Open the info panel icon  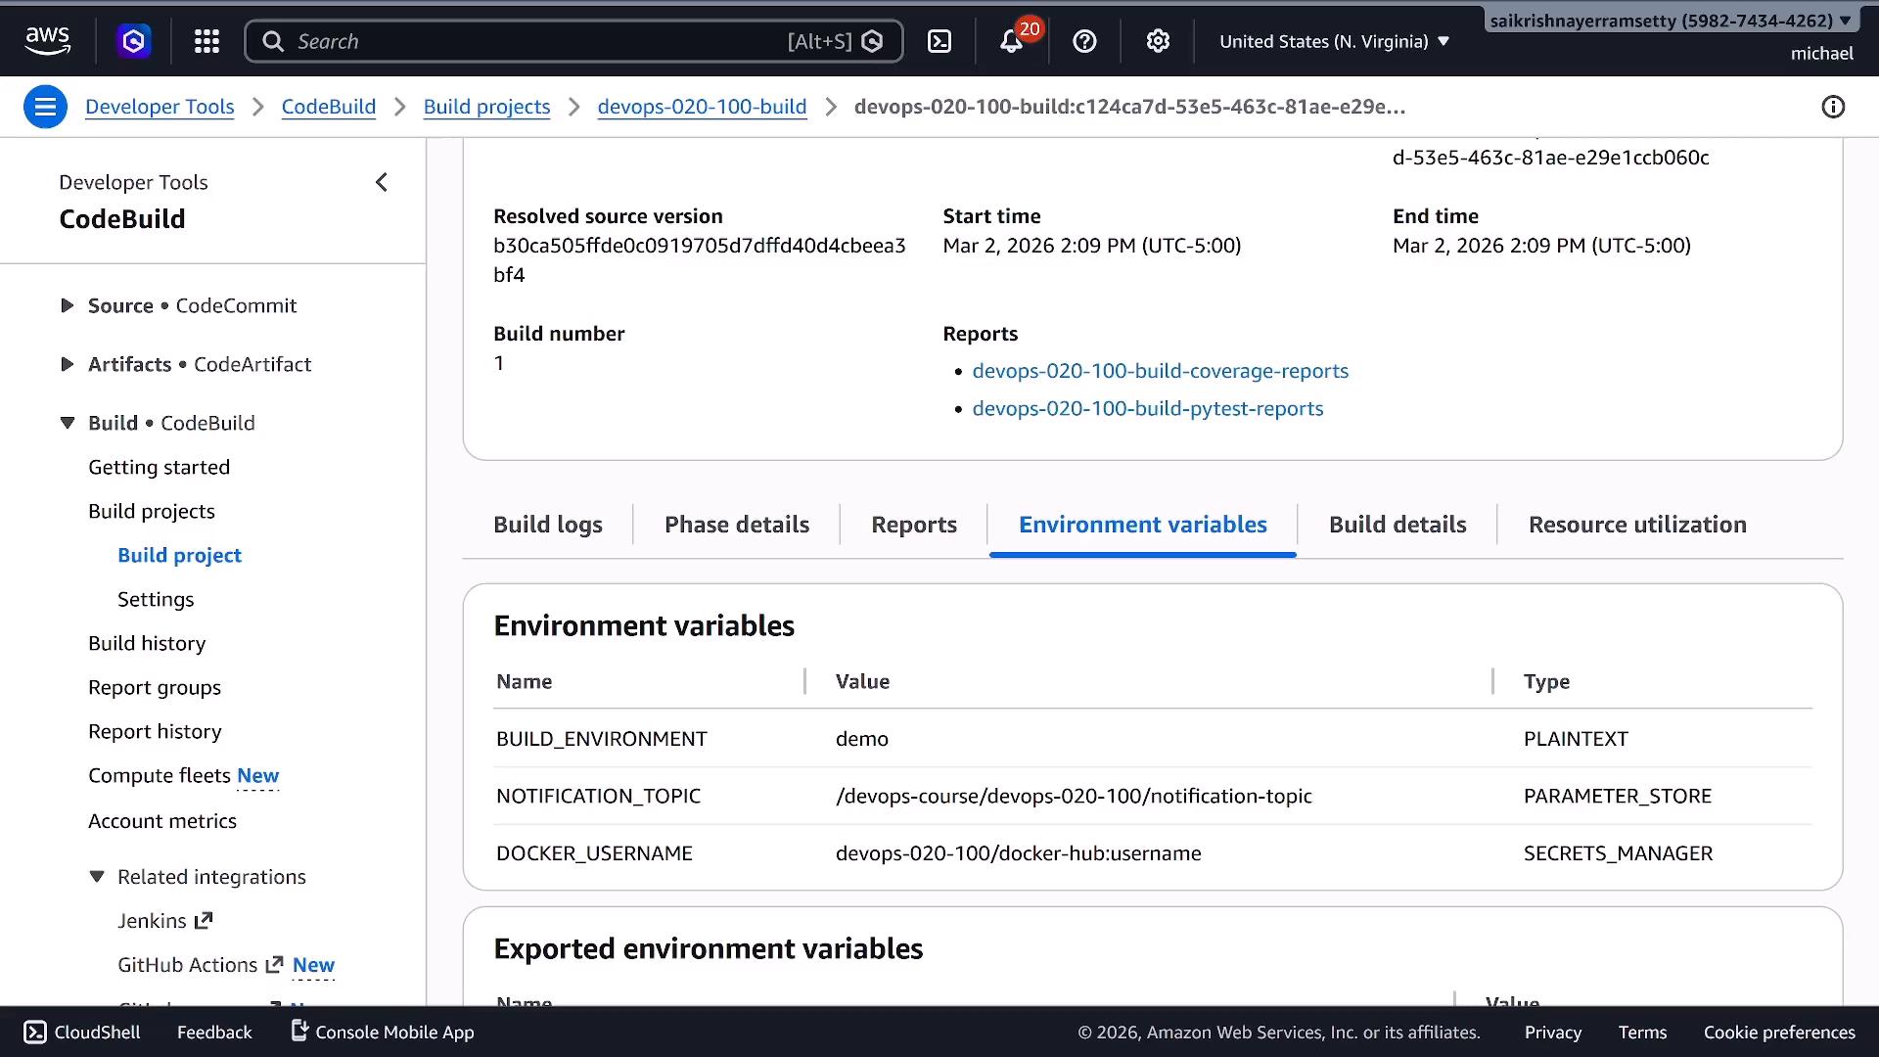click(1833, 107)
